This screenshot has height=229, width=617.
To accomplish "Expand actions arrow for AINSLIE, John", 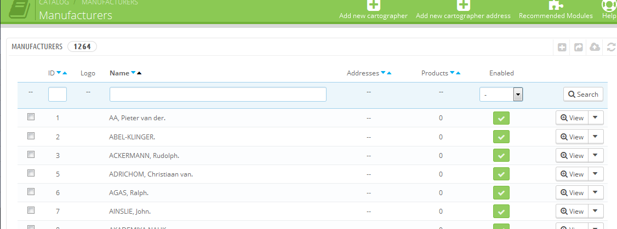I will (x=596, y=211).
